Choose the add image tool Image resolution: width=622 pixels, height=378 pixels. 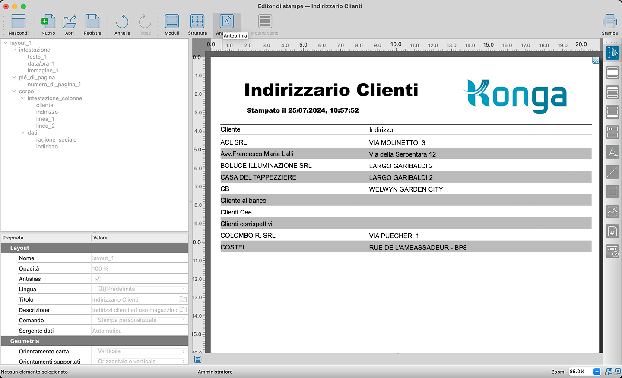612,211
